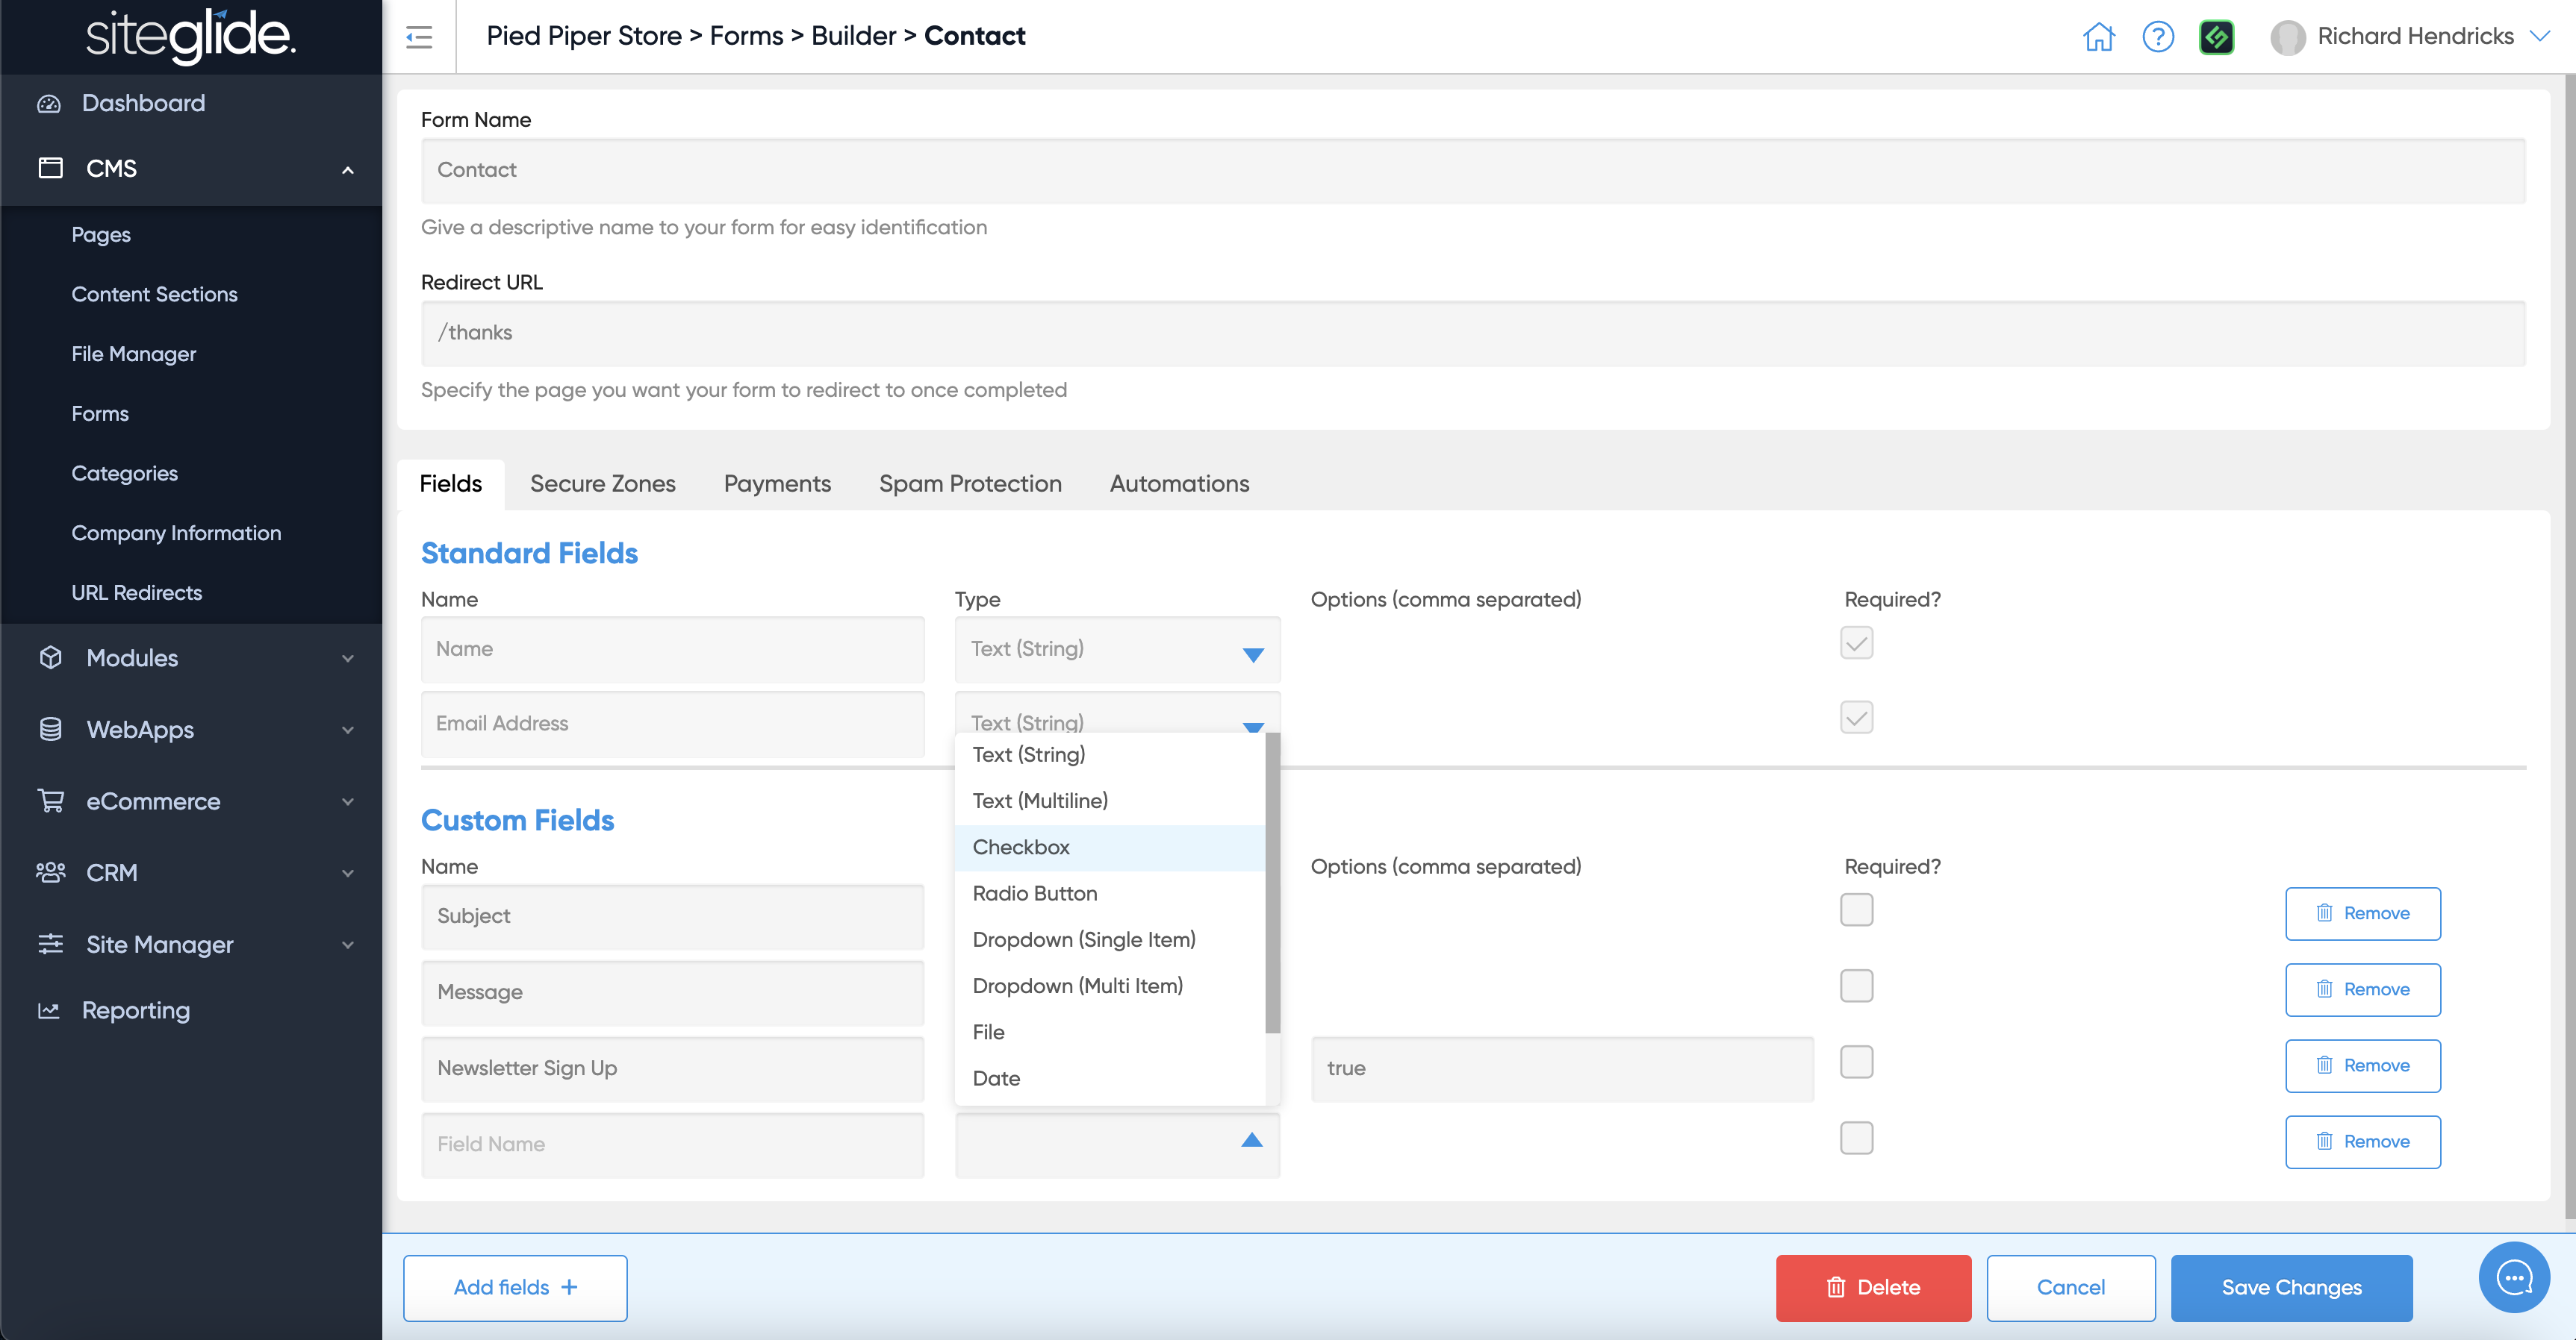
Task: Choose Radio Button from type list
Action: [x=1034, y=892]
